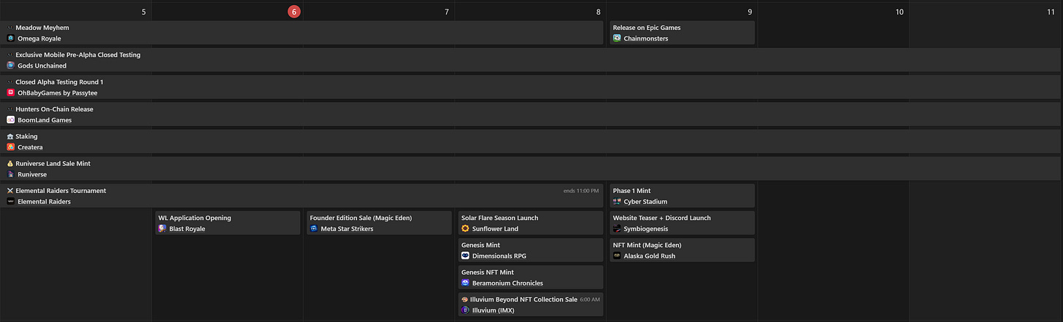Click the Sunflower Land icon

[x=465, y=229]
